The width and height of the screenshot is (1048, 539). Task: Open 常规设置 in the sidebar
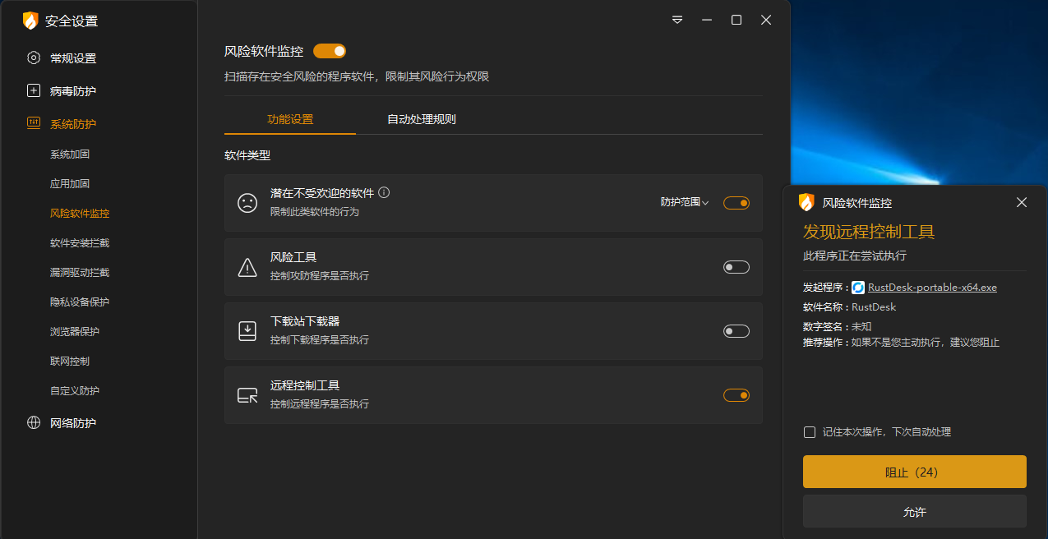click(73, 58)
